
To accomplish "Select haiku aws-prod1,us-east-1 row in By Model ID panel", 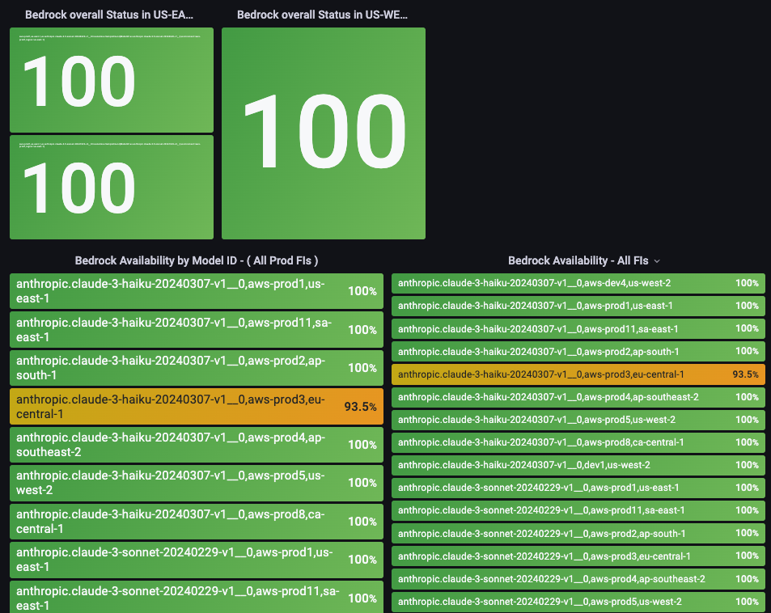I will 197,291.
